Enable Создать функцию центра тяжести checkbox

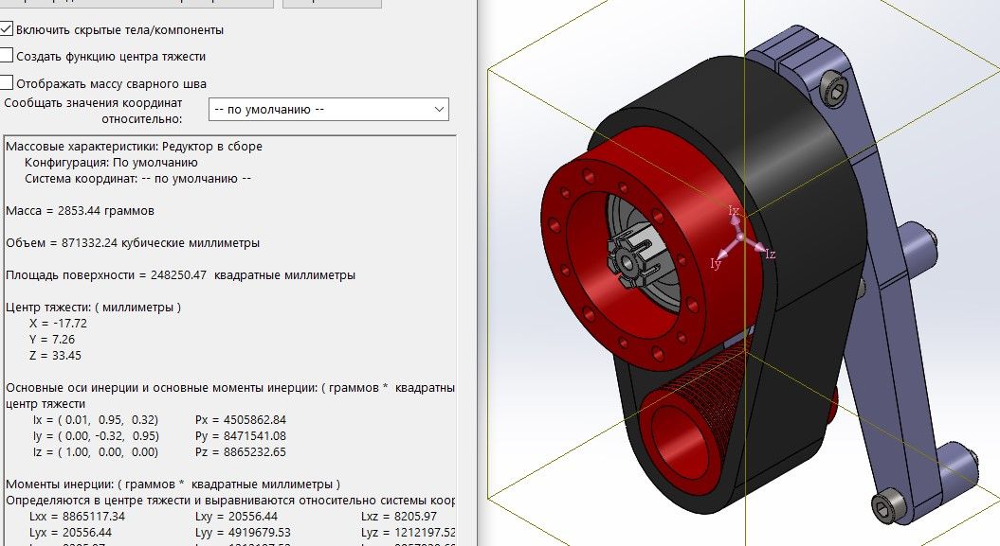[8, 57]
